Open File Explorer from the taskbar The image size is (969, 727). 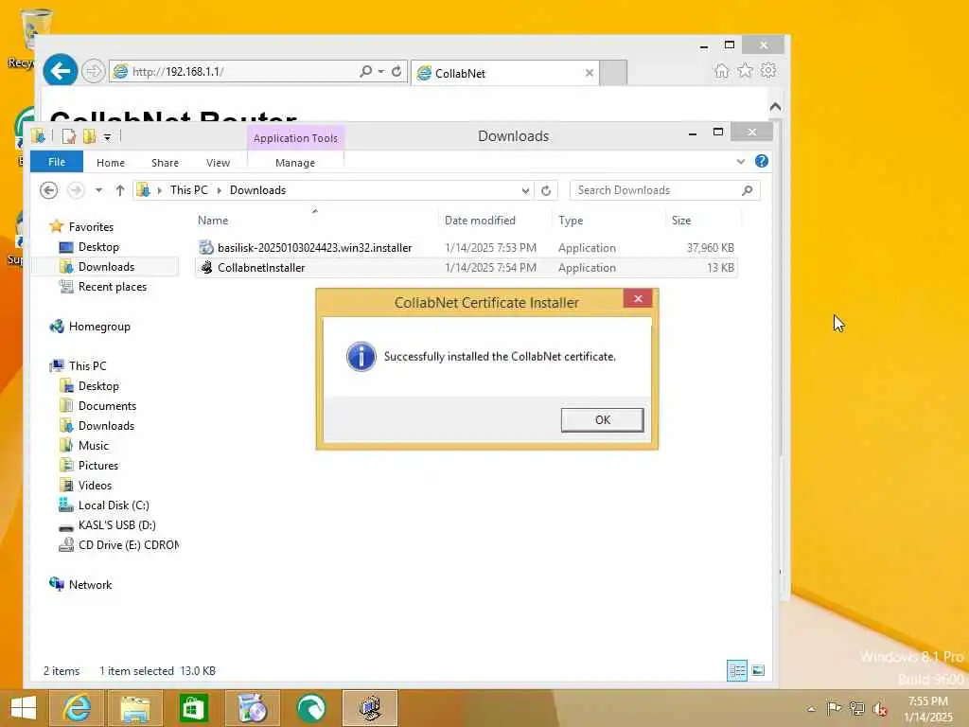point(135,708)
